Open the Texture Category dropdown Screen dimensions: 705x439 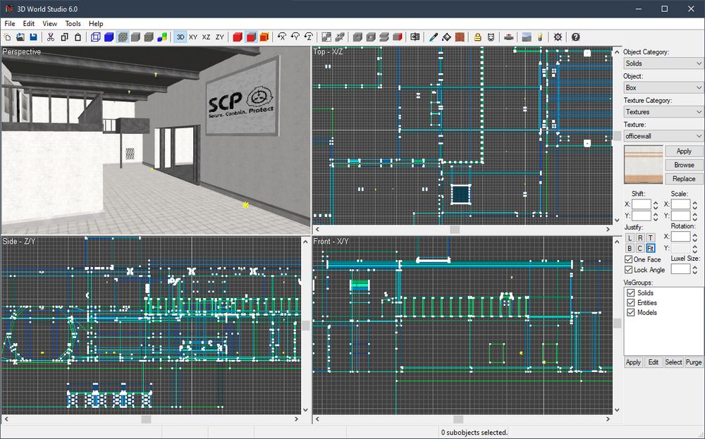coord(663,112)
